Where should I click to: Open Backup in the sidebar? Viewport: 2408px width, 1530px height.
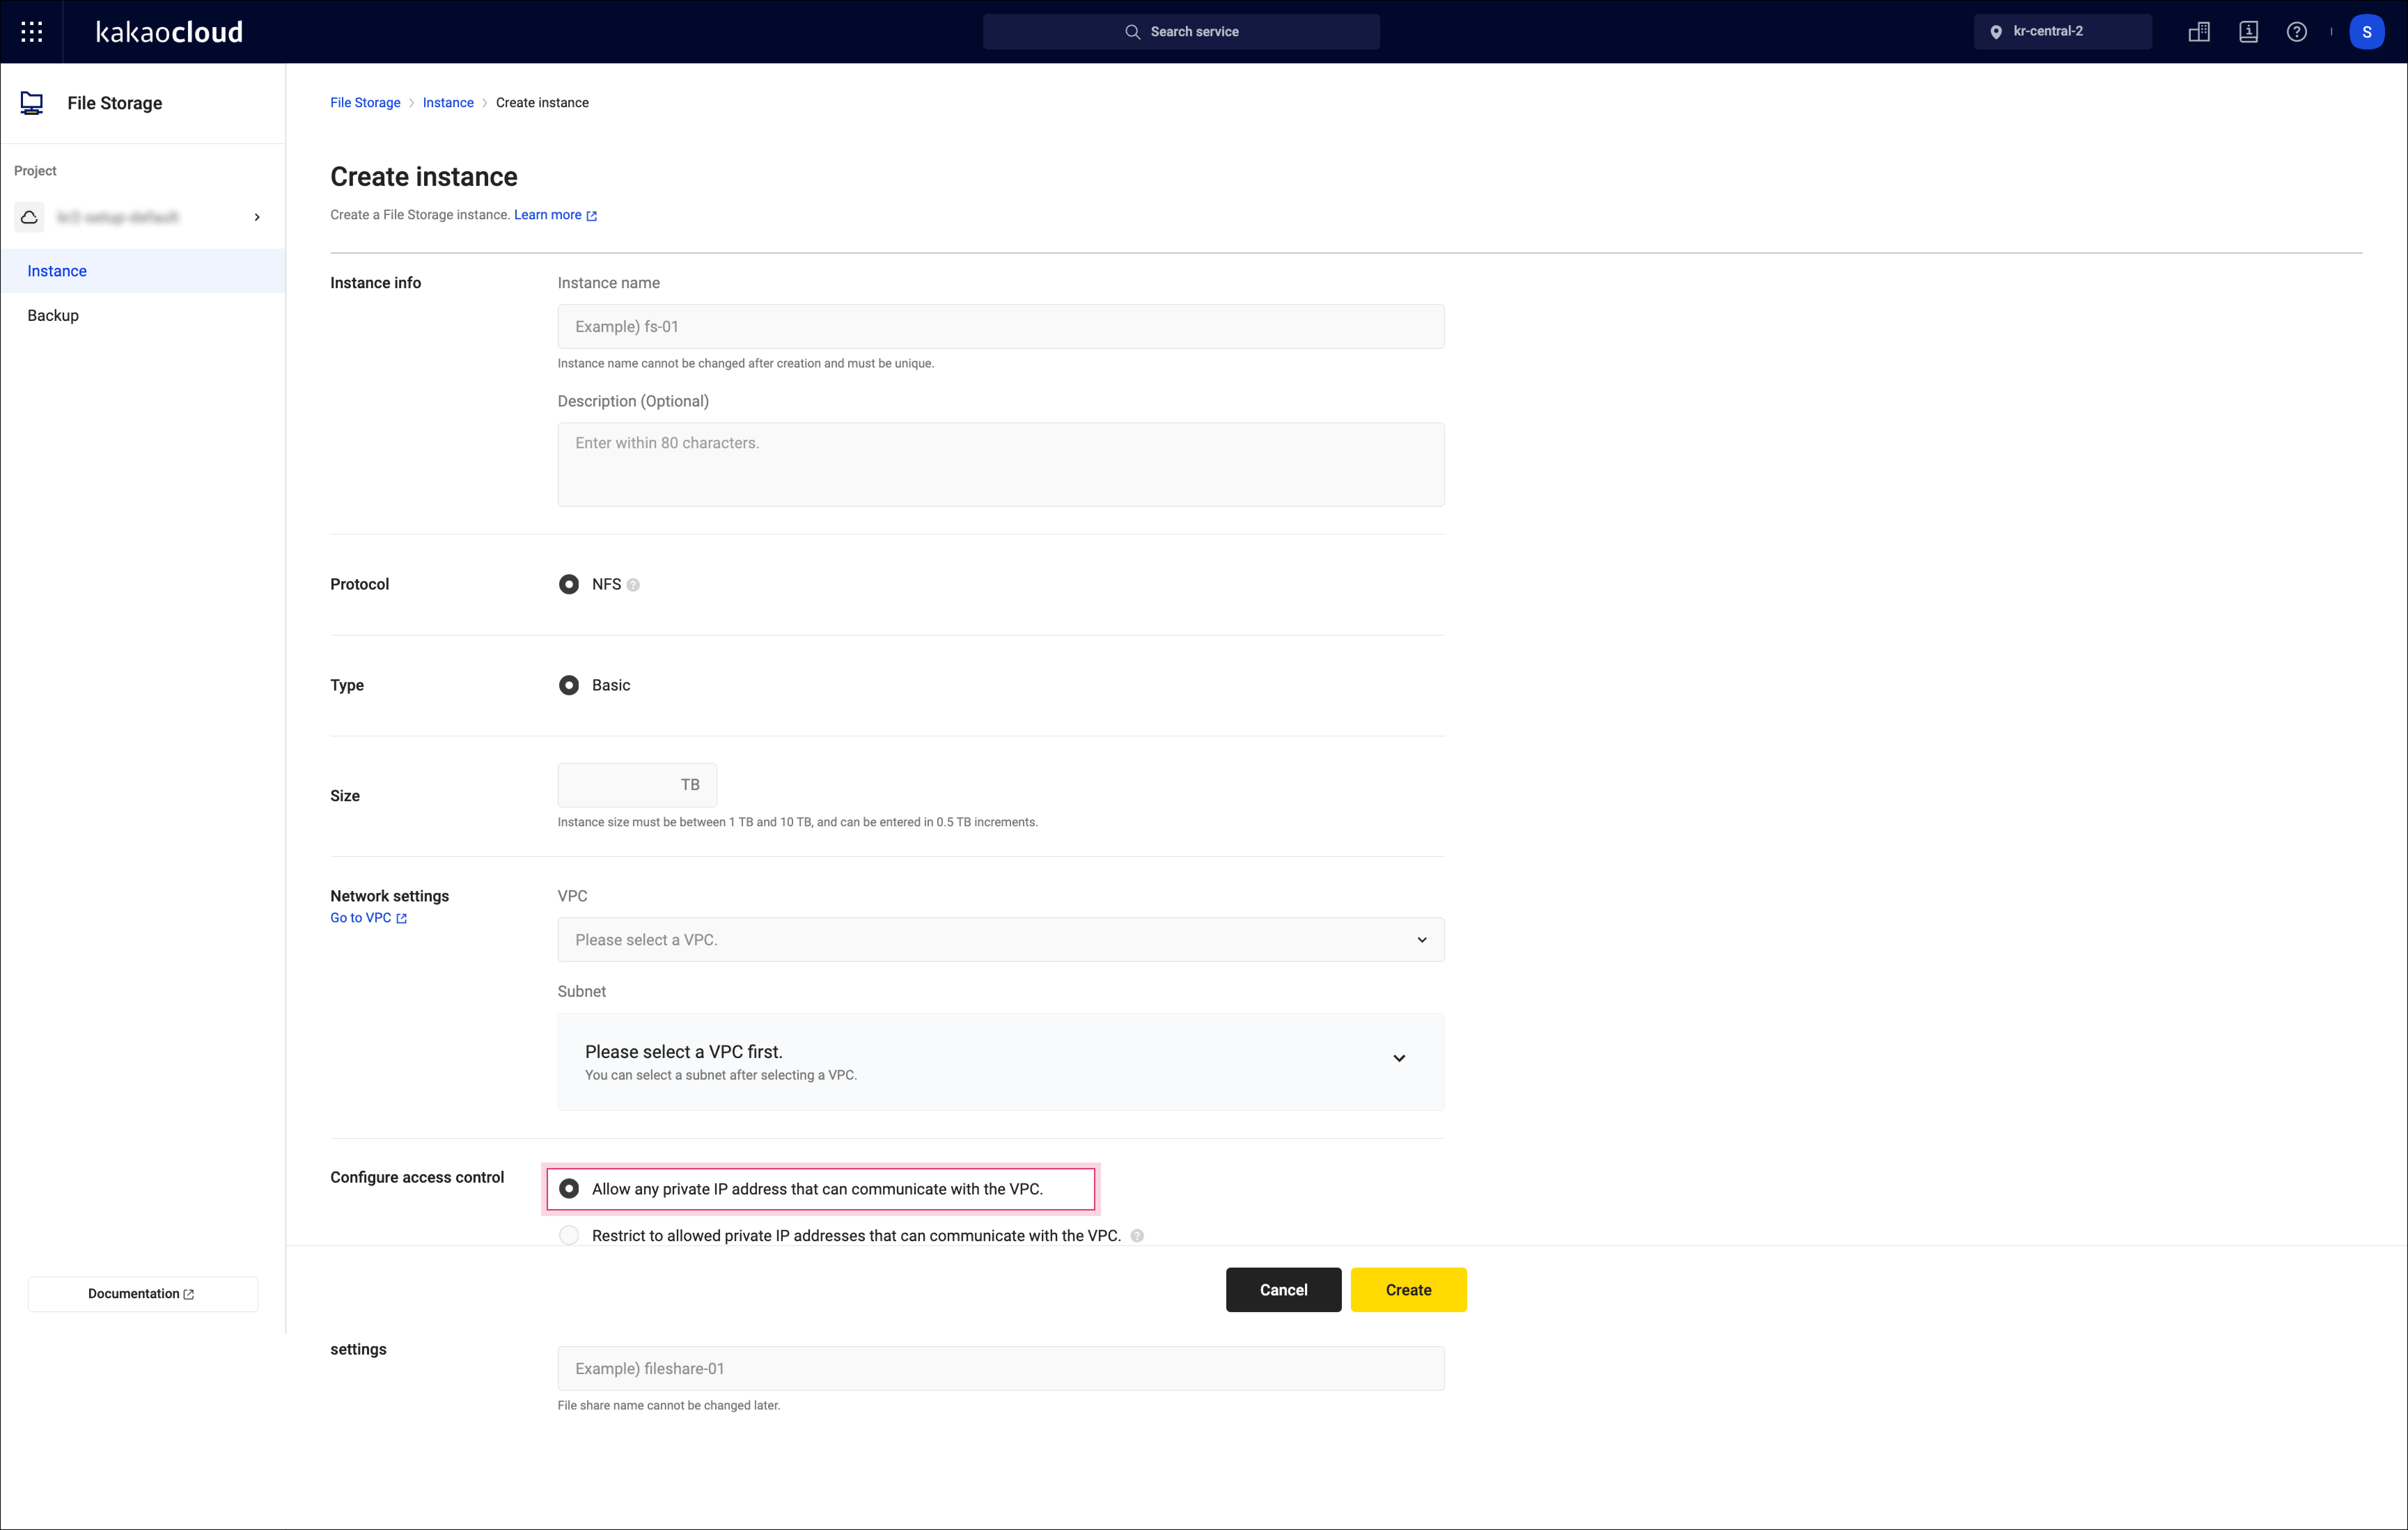[143, 316]
